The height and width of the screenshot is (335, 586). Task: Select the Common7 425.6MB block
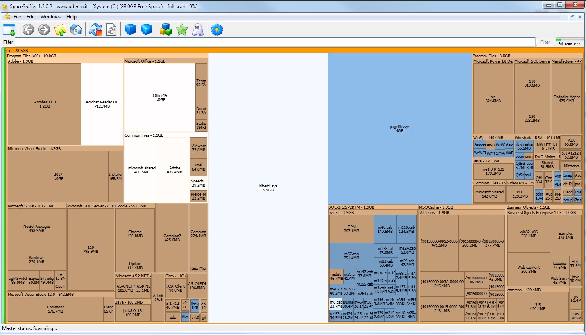coord(172,238)
